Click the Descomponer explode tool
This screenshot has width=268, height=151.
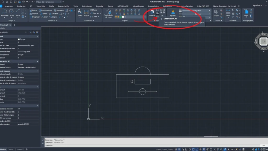(x=46, y=10)
